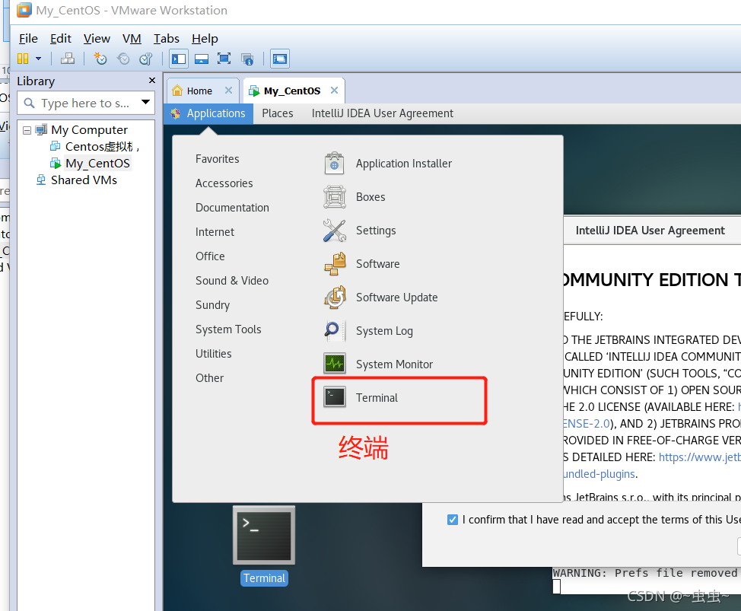Select the Sound & Video category
This screenshot has width=741, height=611.
[231, 281]
